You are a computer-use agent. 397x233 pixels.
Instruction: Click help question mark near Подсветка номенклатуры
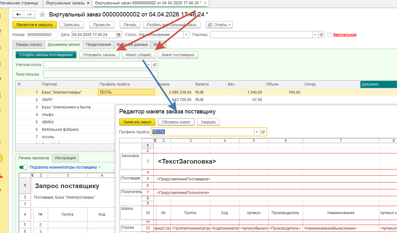click(x=100, y=167)
